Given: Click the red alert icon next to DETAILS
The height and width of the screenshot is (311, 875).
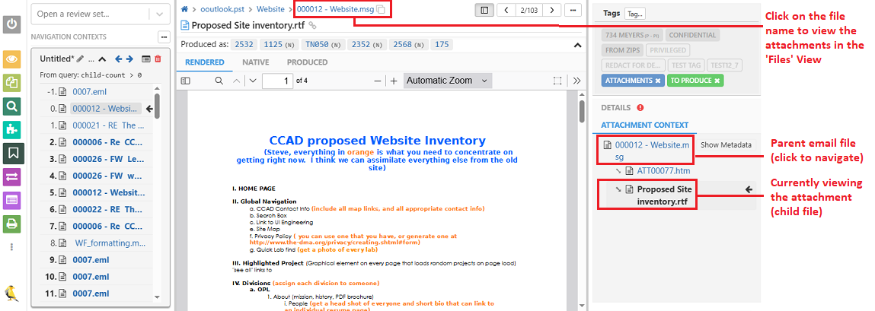Looking at the screenshot, I should coord(640,107).
